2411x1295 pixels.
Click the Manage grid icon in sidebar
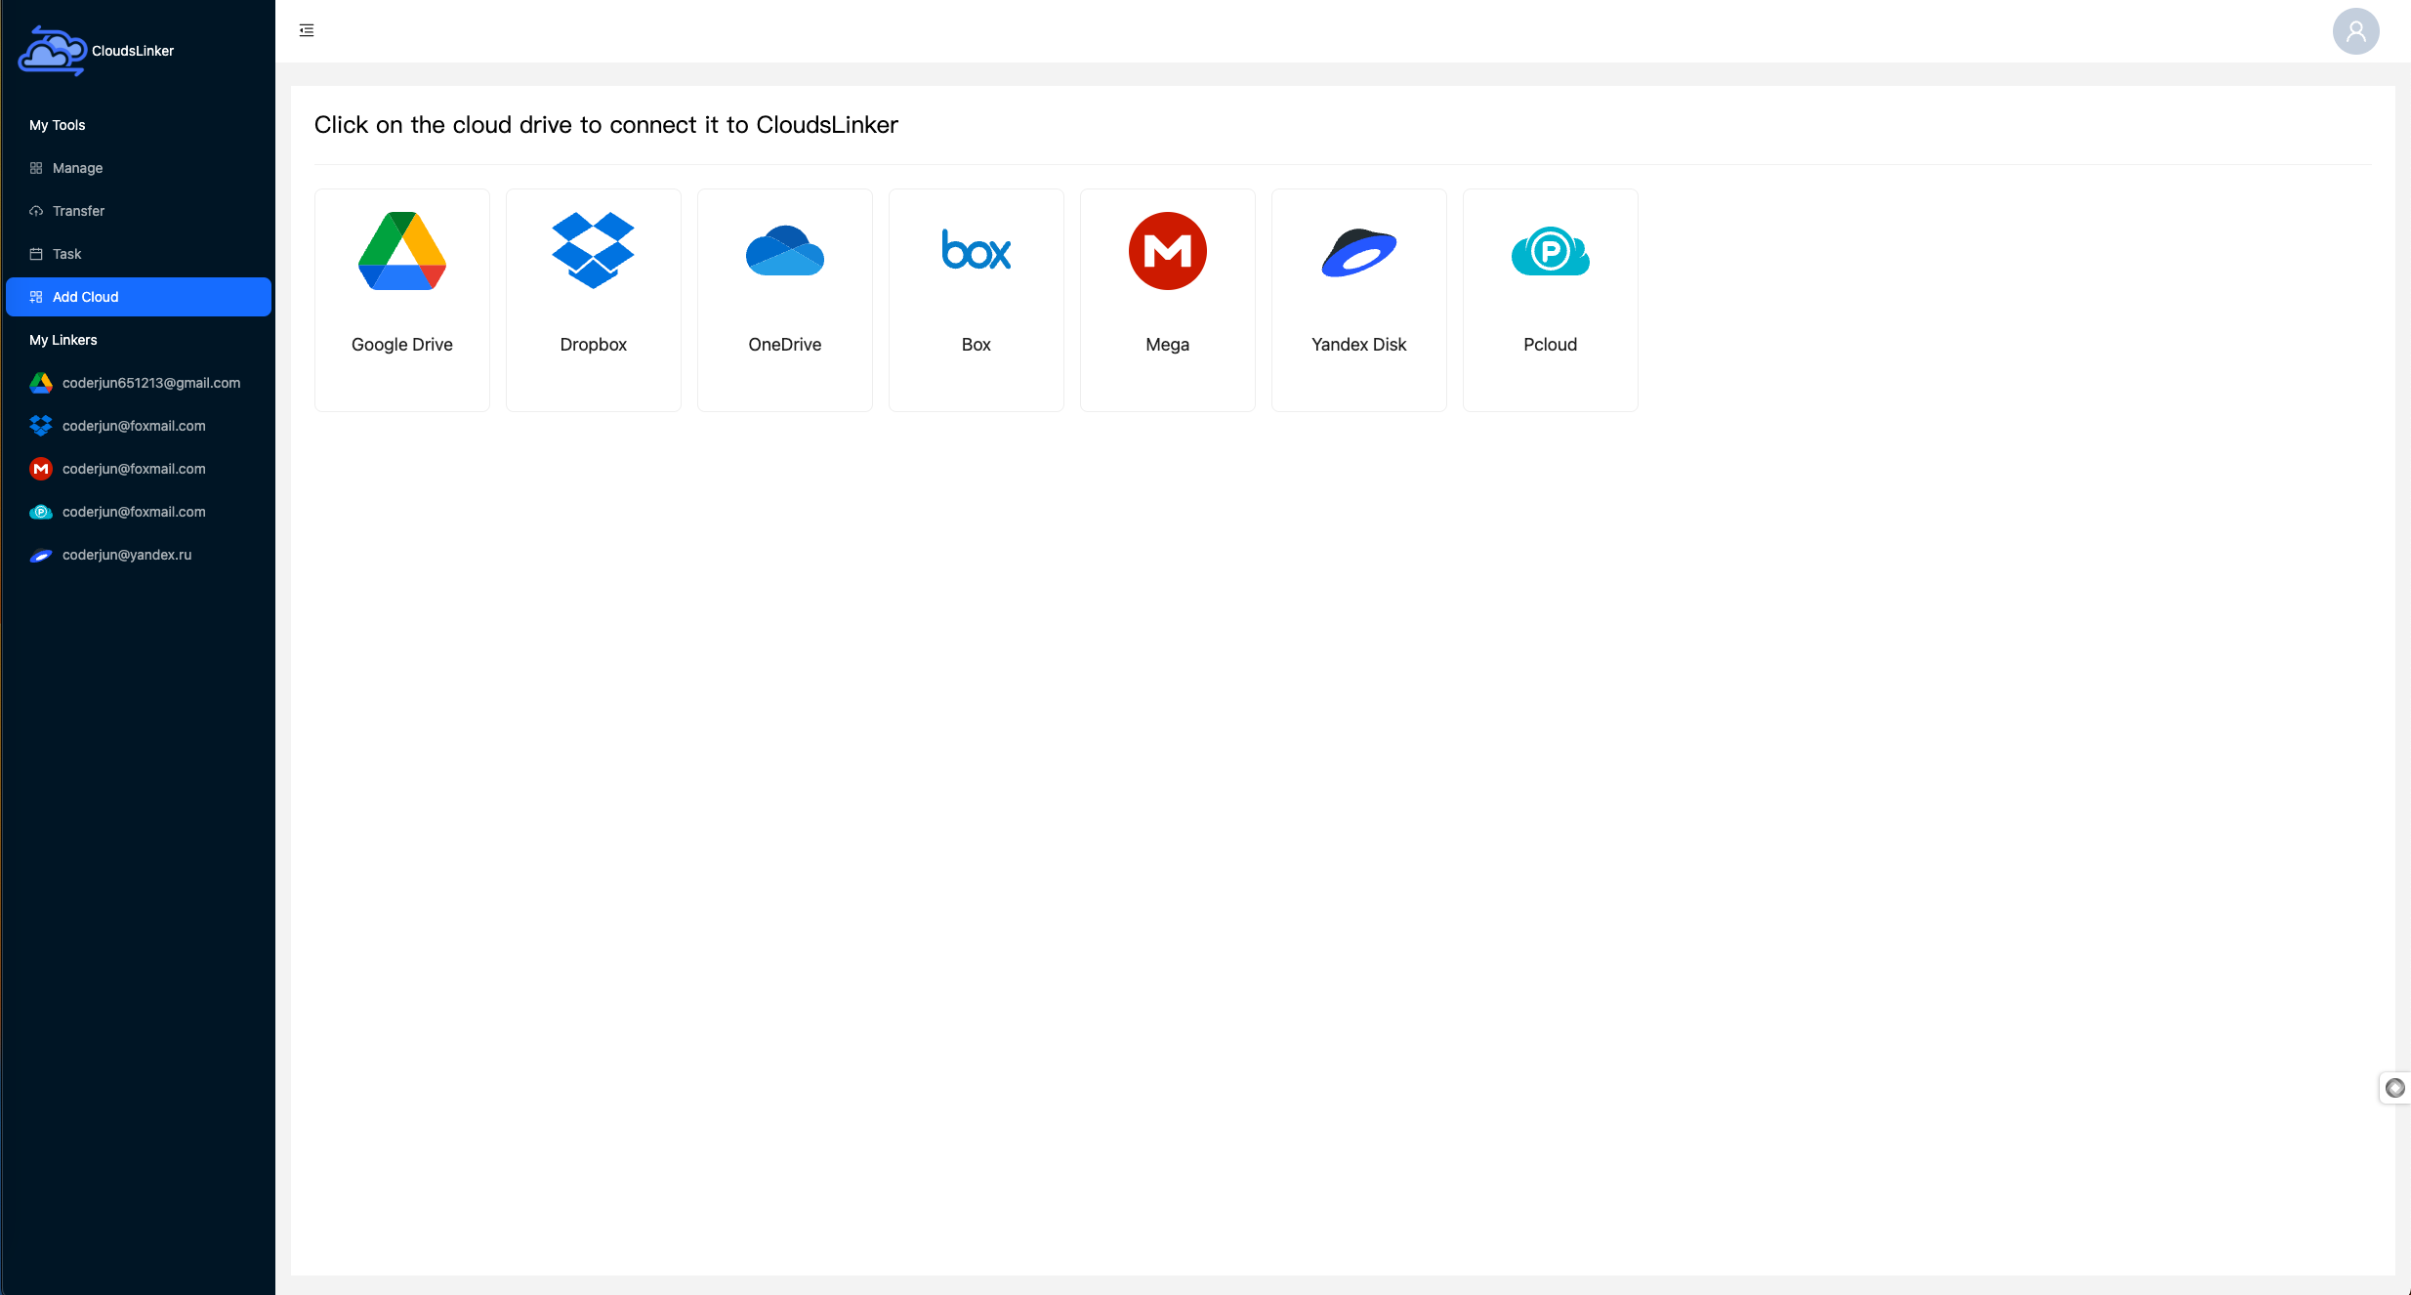36,168
